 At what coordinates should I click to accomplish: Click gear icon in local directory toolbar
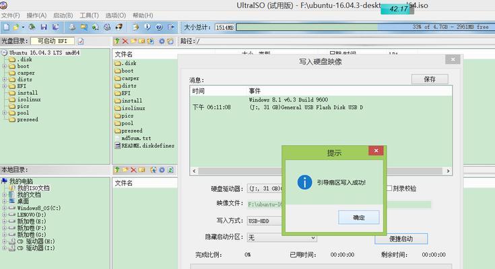pos(162,170)
